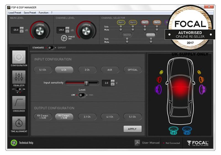Open the Crossover curve icon
Screen dimensions: 221x155
[19, 103]
